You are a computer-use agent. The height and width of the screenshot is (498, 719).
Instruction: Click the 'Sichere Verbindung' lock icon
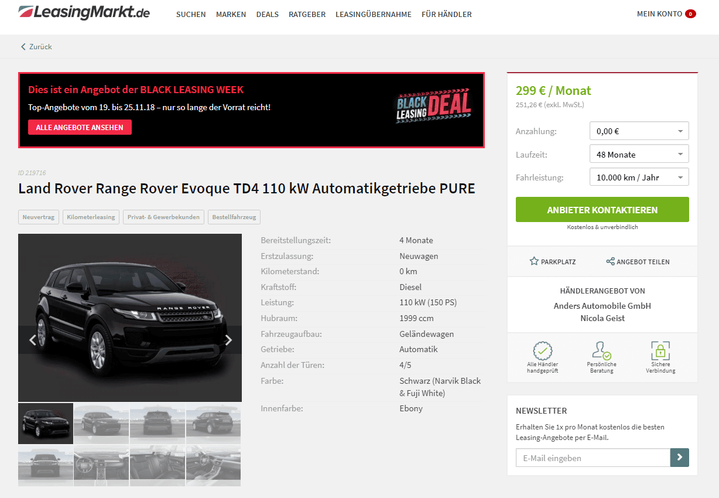coord(660,351)
